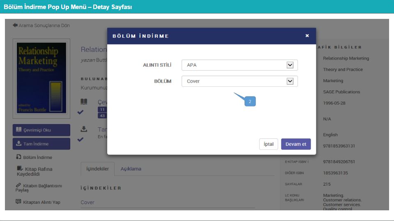Click the download icon on Tam İndirme button

pyautogui.click(x=18, y=143)
